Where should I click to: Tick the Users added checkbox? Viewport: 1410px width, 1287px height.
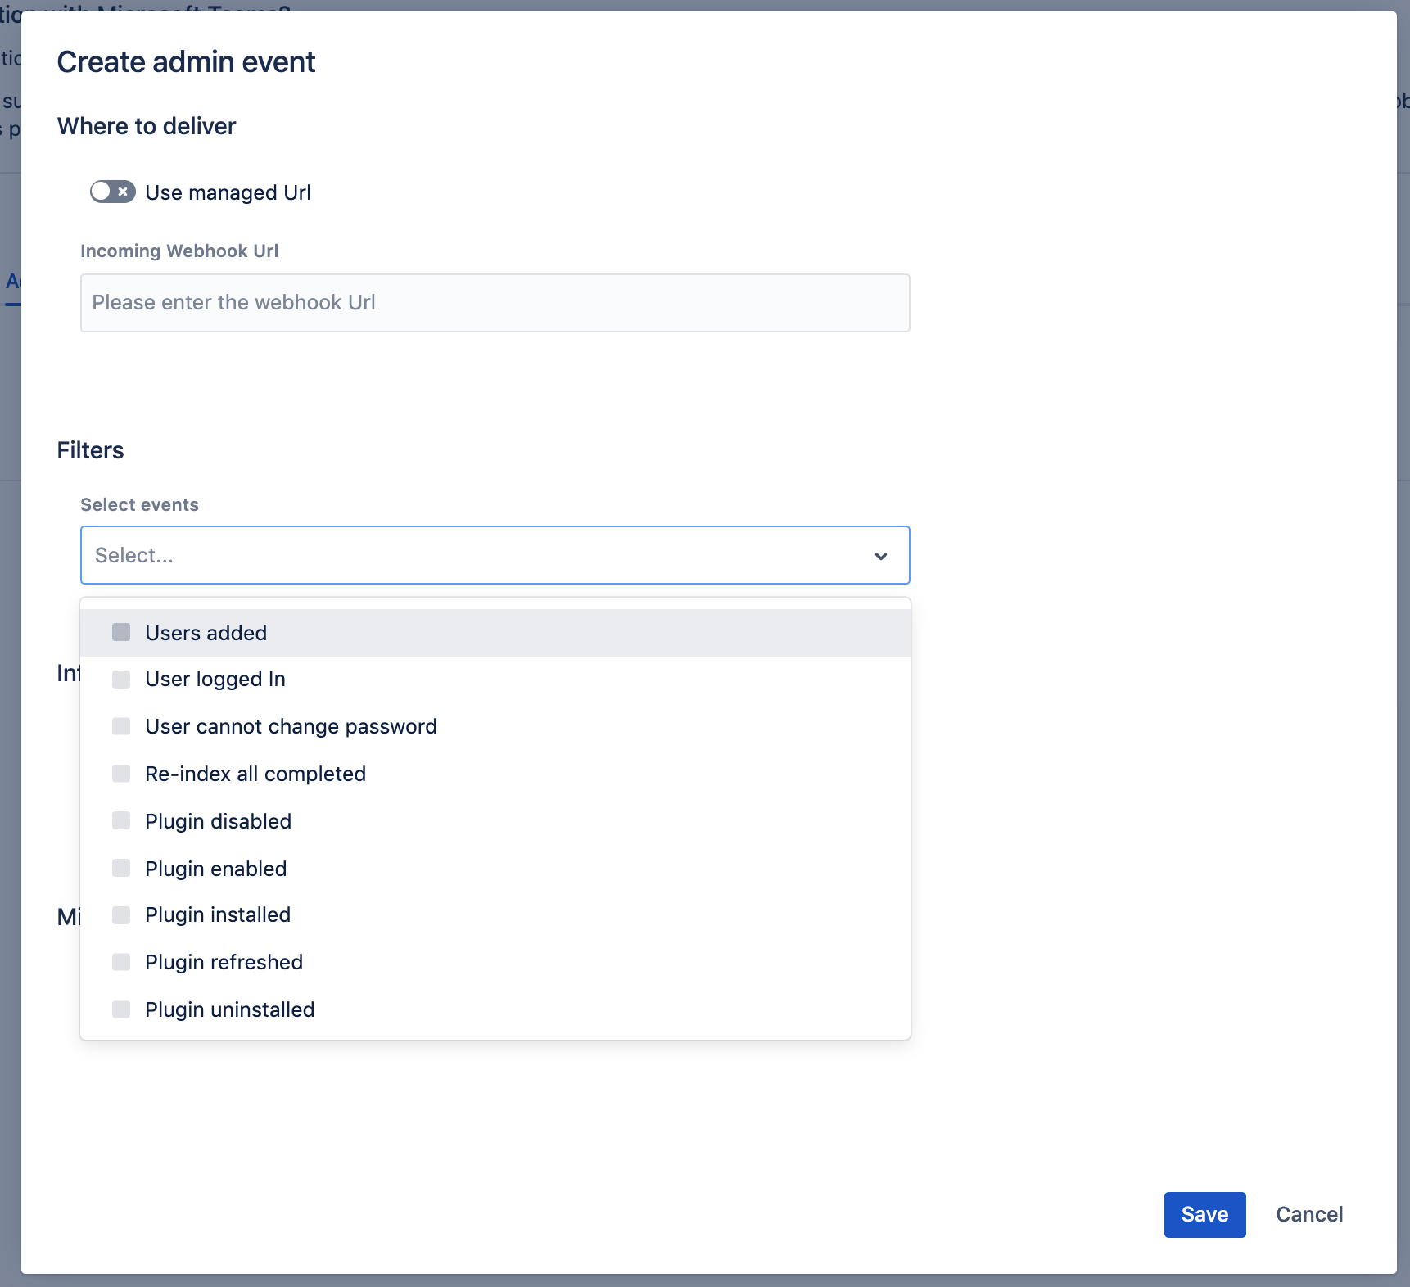(121, 632)
